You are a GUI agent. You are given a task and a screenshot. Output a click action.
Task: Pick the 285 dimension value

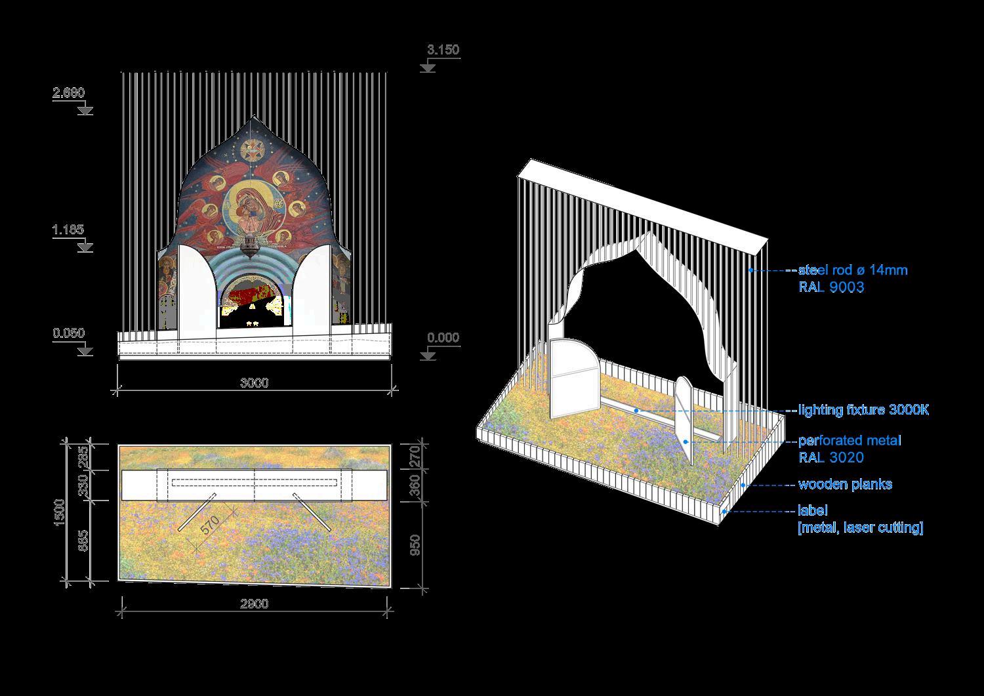[84, 457]
